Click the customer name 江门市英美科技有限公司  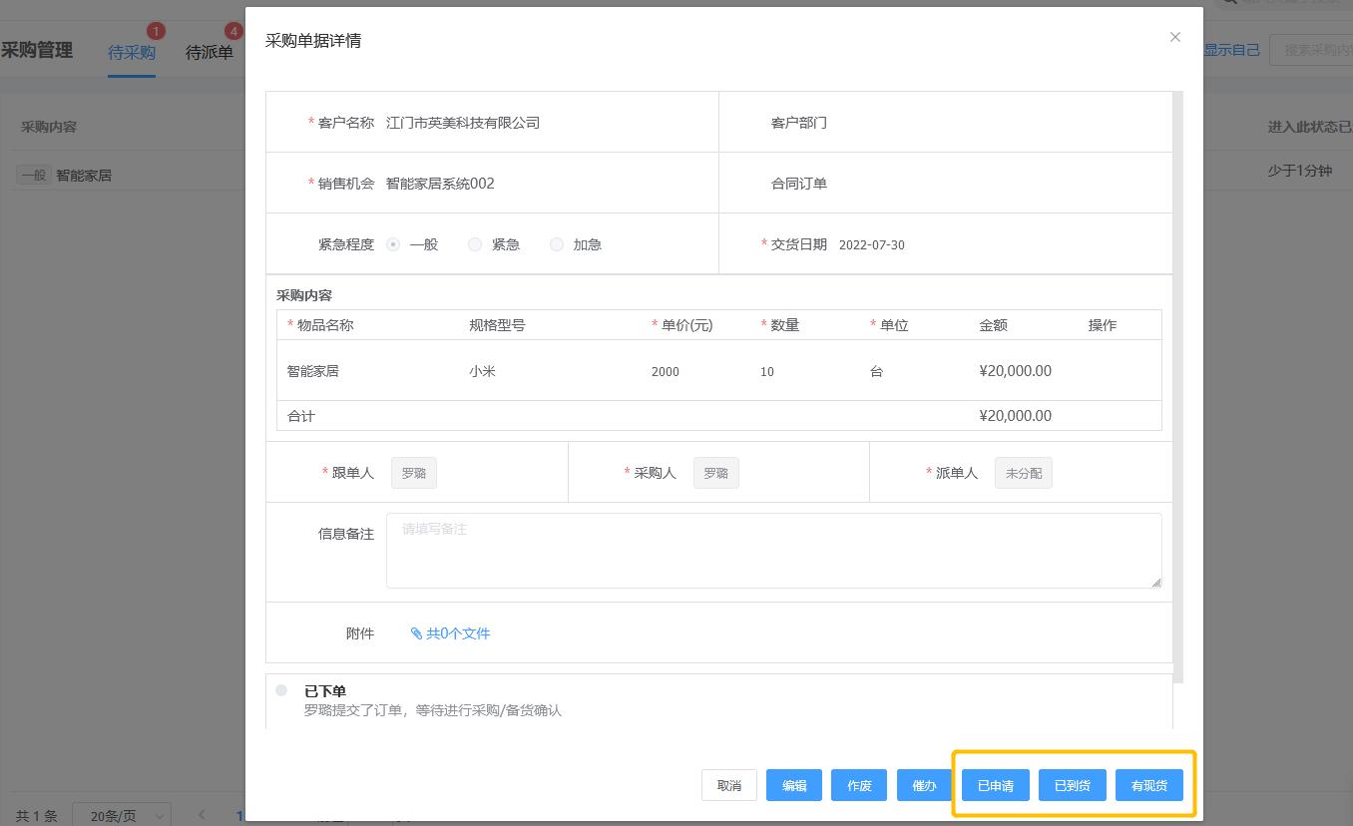[x=463, y=123]
